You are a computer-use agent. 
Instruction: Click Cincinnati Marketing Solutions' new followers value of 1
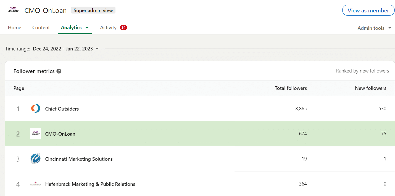click(x=385, y=159)
